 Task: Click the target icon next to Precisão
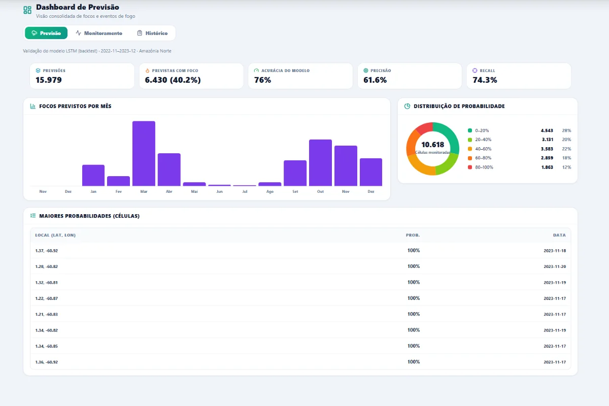click(366, 71)
